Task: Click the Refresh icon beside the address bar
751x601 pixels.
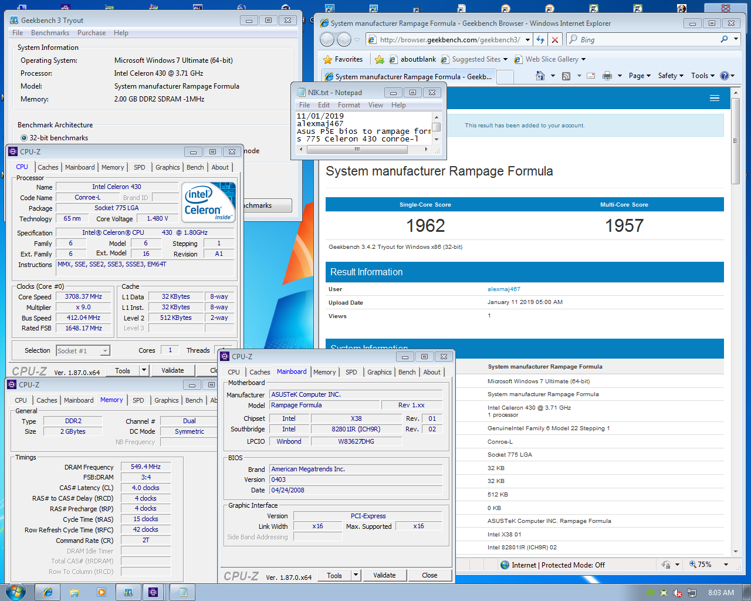Action: (x=540, y=39)
